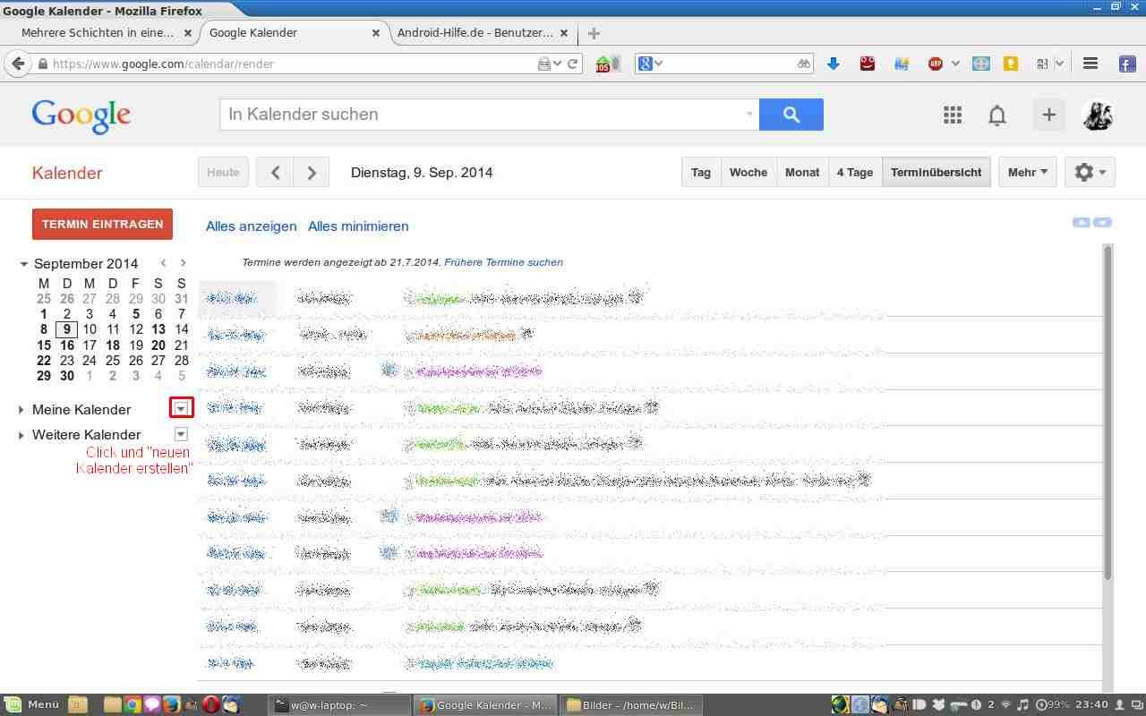1146x716 pixels.
Task: Click Alles minimieren link
Action: pyautogui.click(x=358, y=226)
